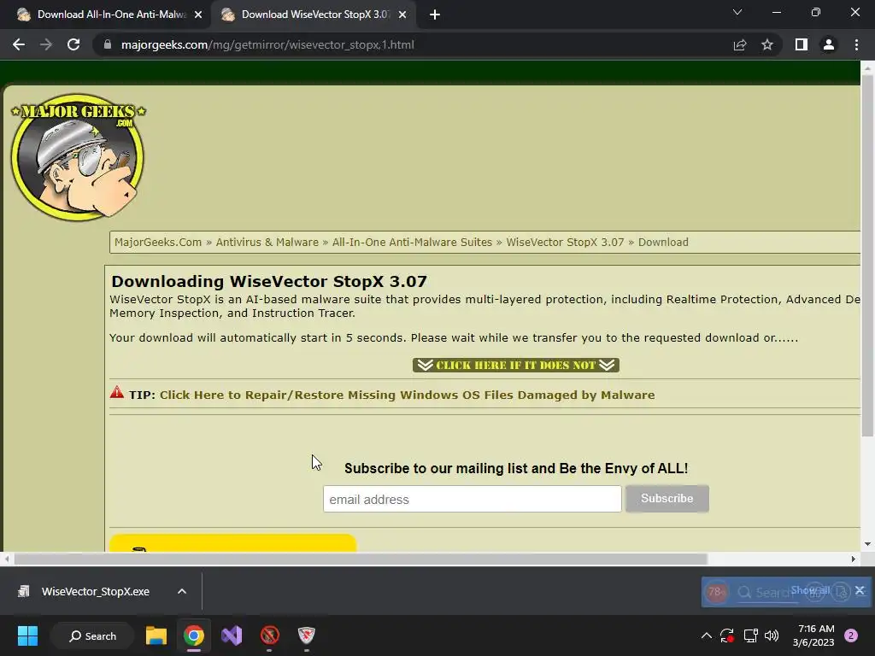Click the forward navigation arrow
The height and width of the screenshot is (656, 875).
[x=46, y=44]
